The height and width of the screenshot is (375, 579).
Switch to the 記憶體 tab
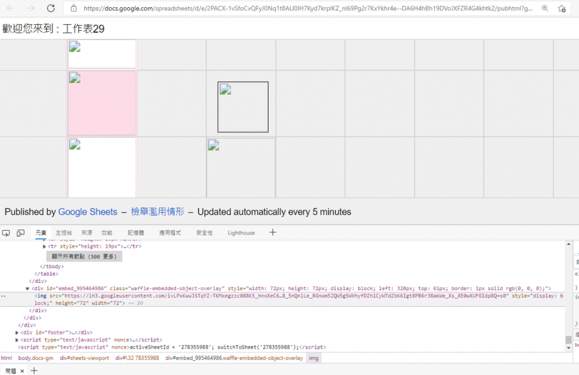point(136,233)
